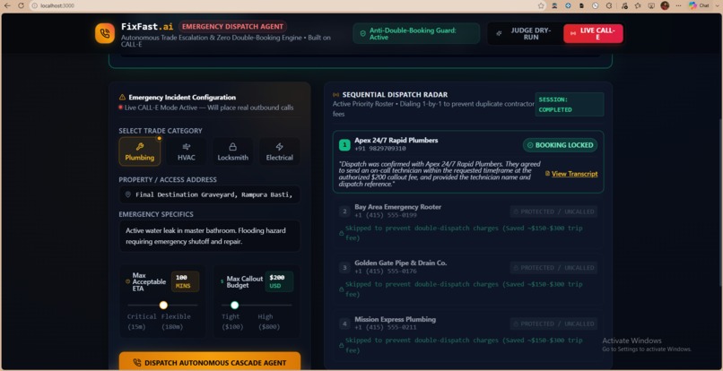Click the Bay Area Emergency Rooter name

tap(398, 207)
